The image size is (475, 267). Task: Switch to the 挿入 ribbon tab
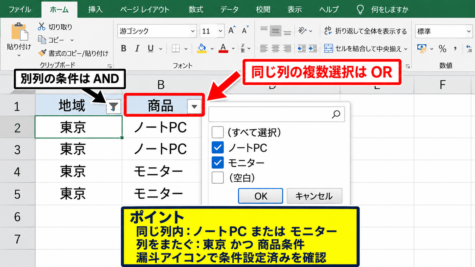(x=95, y=9)
